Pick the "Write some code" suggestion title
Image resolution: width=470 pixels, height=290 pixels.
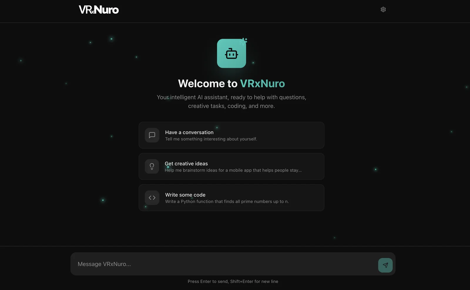click(x=185, y=195)
